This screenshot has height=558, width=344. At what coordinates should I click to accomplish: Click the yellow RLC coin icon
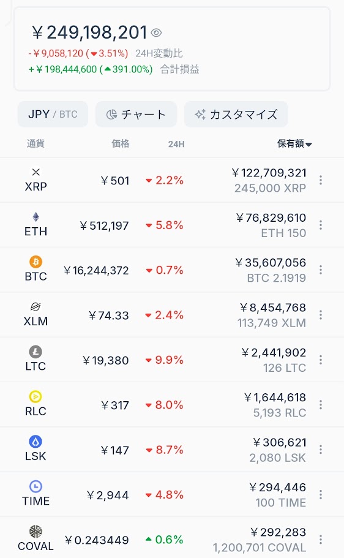click(36, 396)
